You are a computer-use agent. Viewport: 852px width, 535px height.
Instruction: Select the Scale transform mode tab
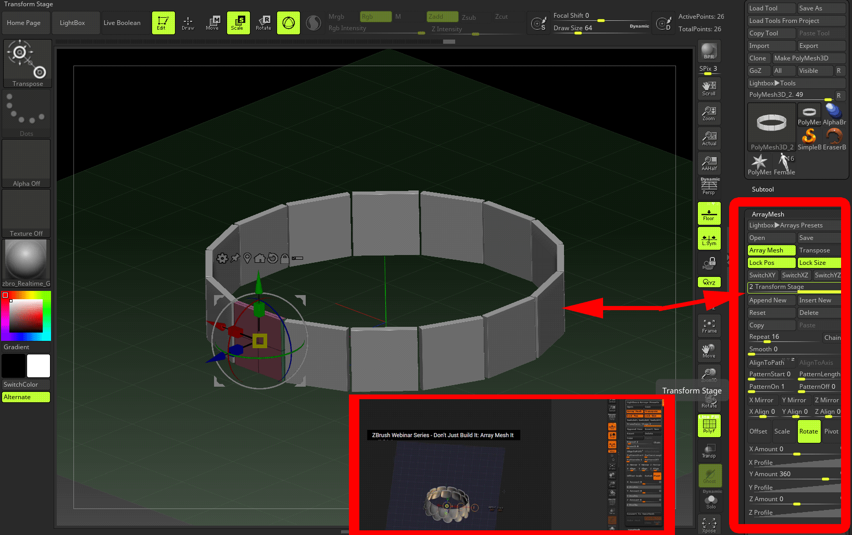pos(784,431)
